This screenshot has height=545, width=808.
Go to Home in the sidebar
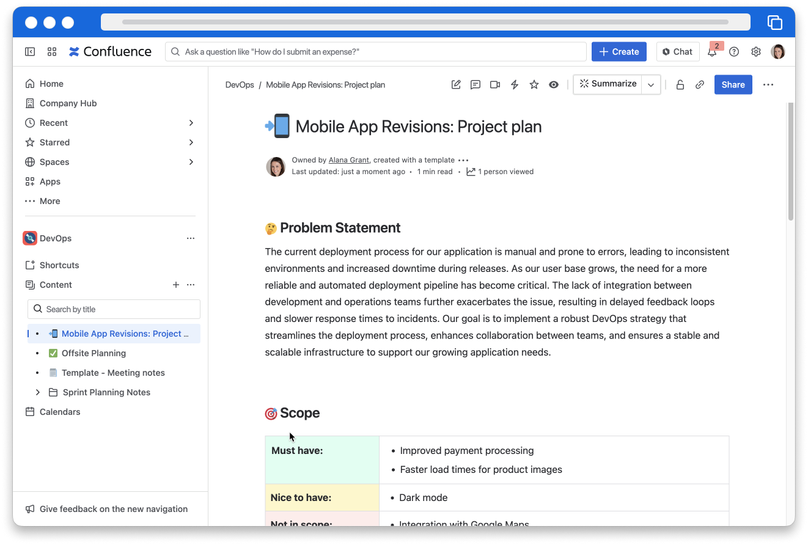(x=51, y=84)
